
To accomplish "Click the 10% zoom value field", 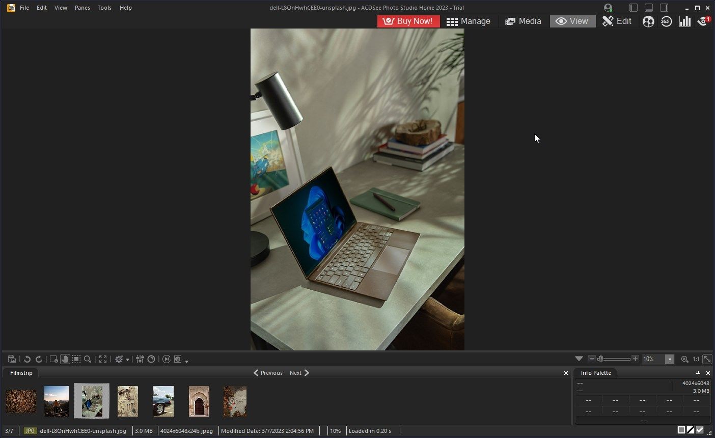I will click(653, 359).
